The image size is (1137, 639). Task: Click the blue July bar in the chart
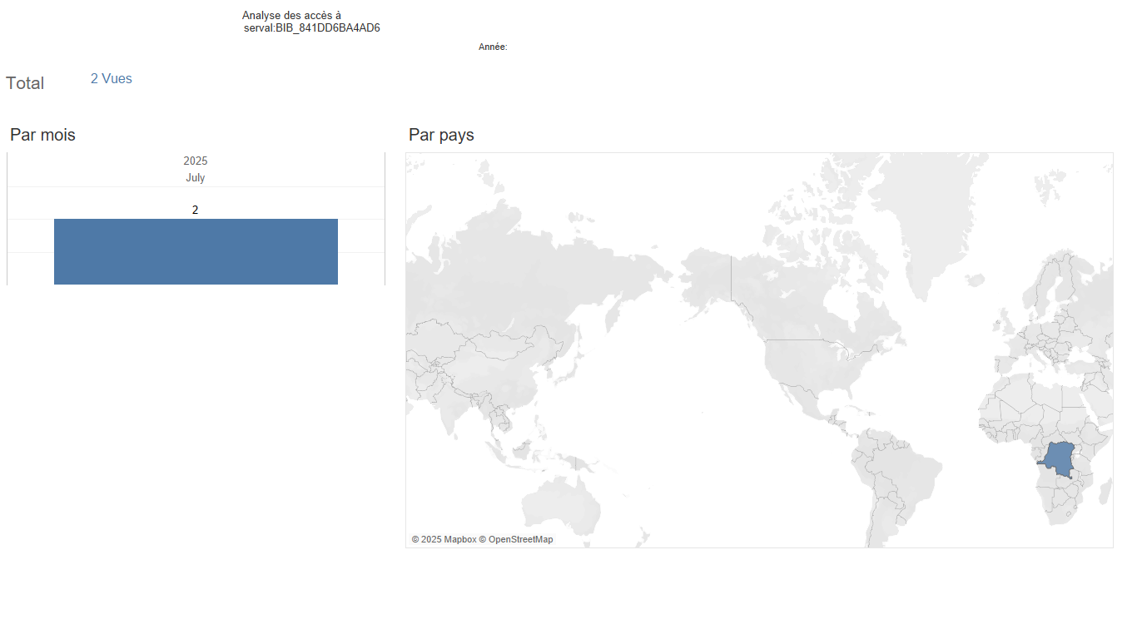[196, 251]
